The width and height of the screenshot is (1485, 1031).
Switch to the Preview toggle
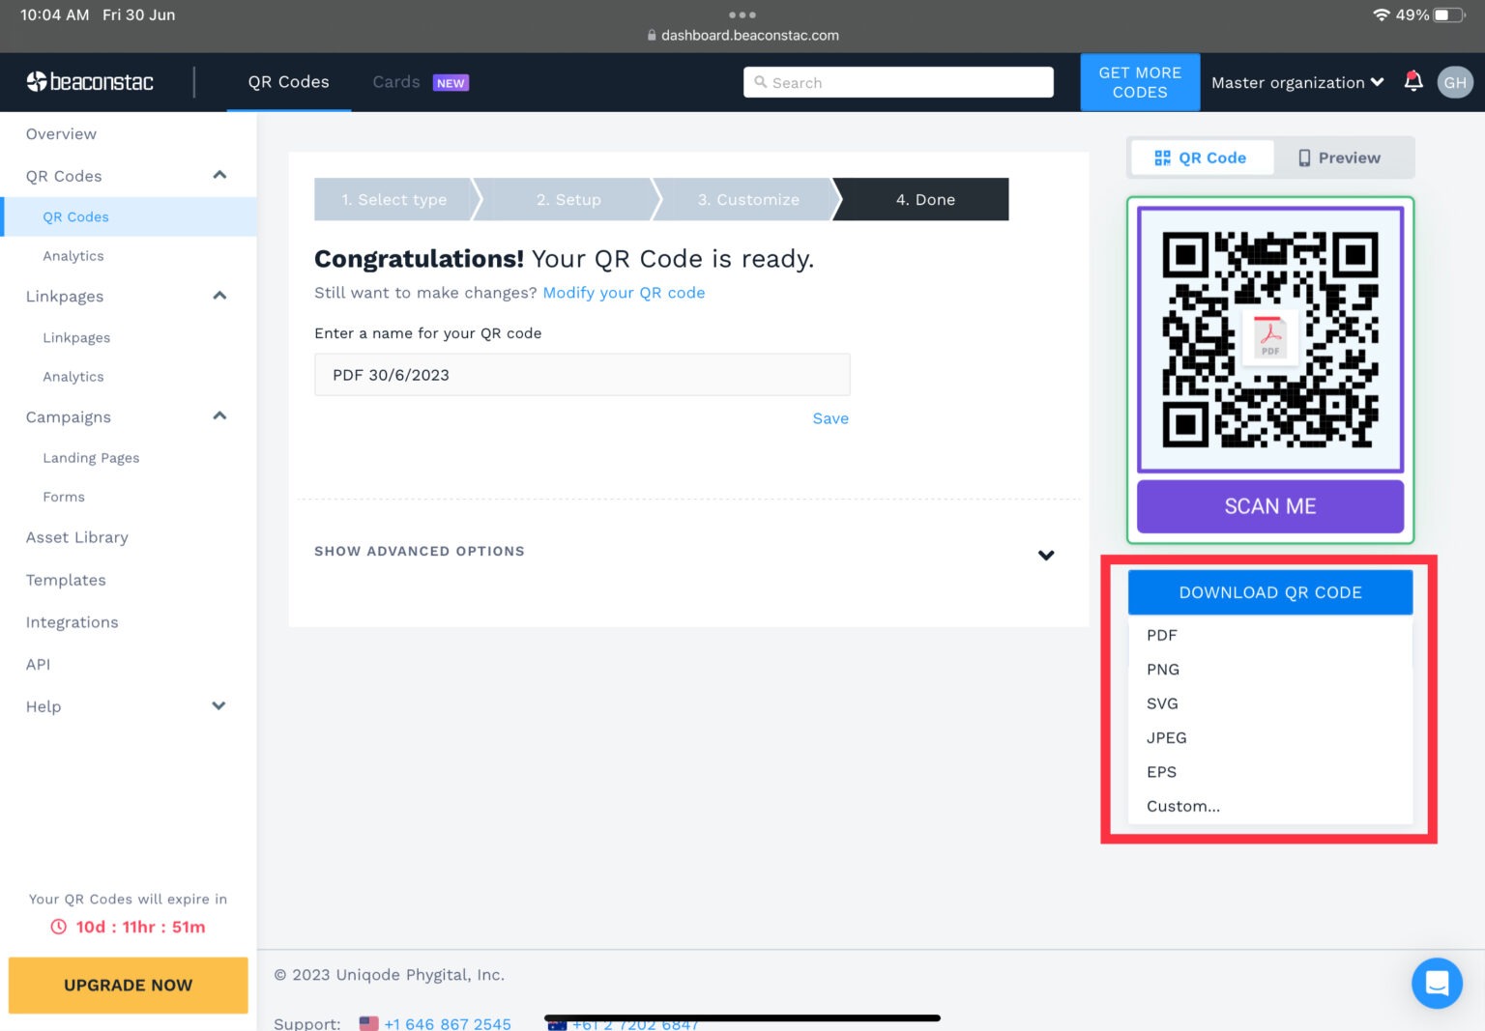(1339, 158)
